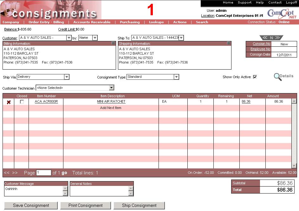Open the Order Entry - Billing menu
The image size is (299, 211).
pos(46,22)
